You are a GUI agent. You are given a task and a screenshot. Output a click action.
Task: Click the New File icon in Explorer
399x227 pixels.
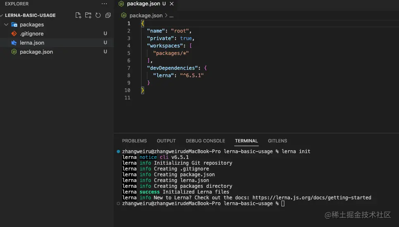78,15
